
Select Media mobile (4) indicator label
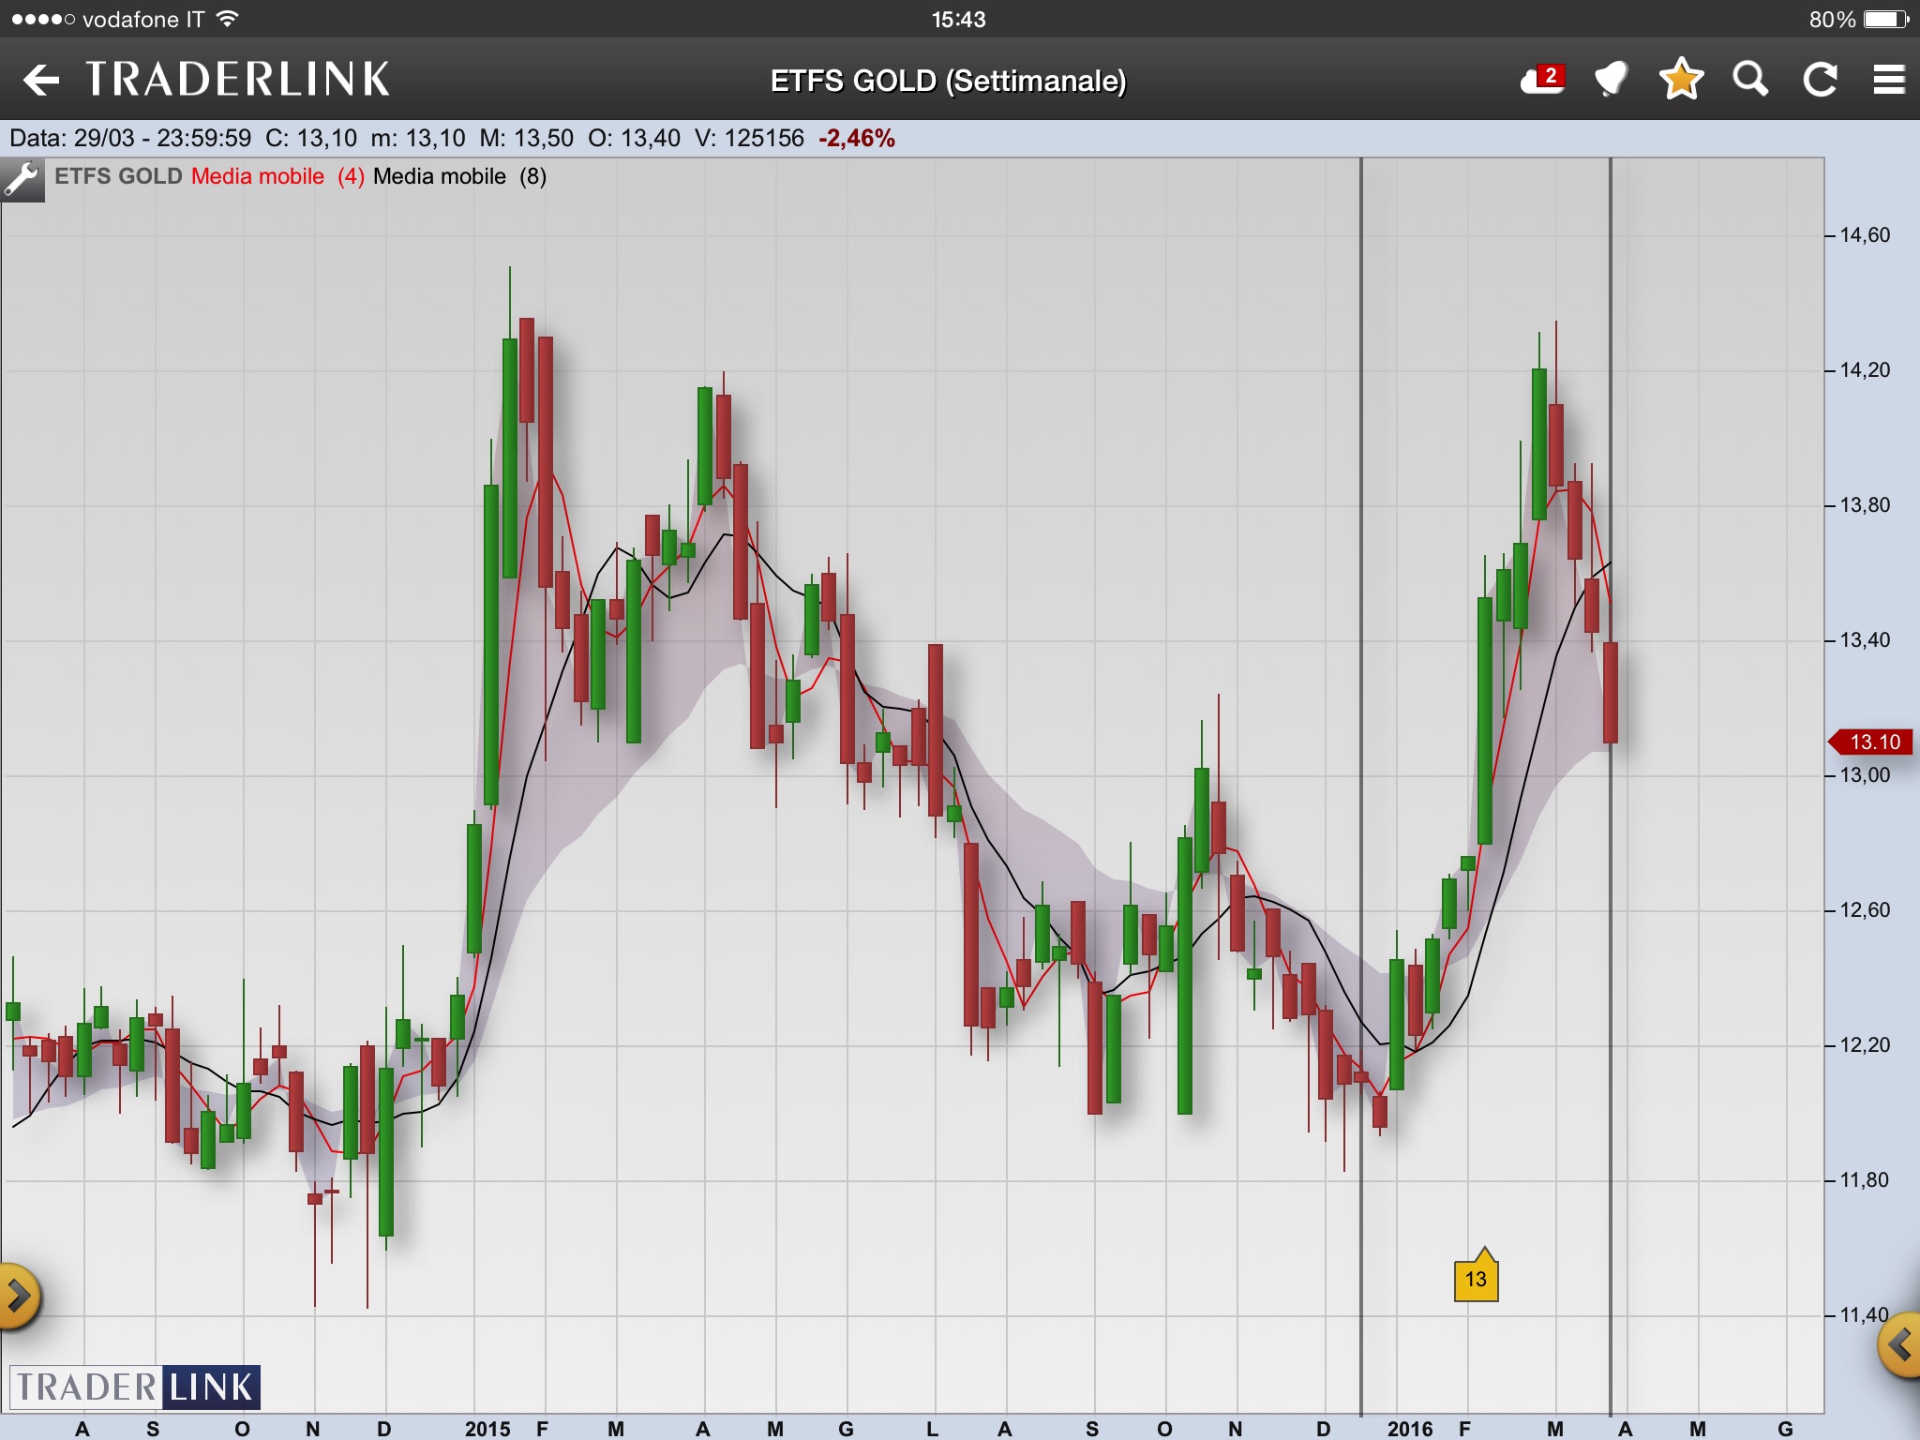277,176
